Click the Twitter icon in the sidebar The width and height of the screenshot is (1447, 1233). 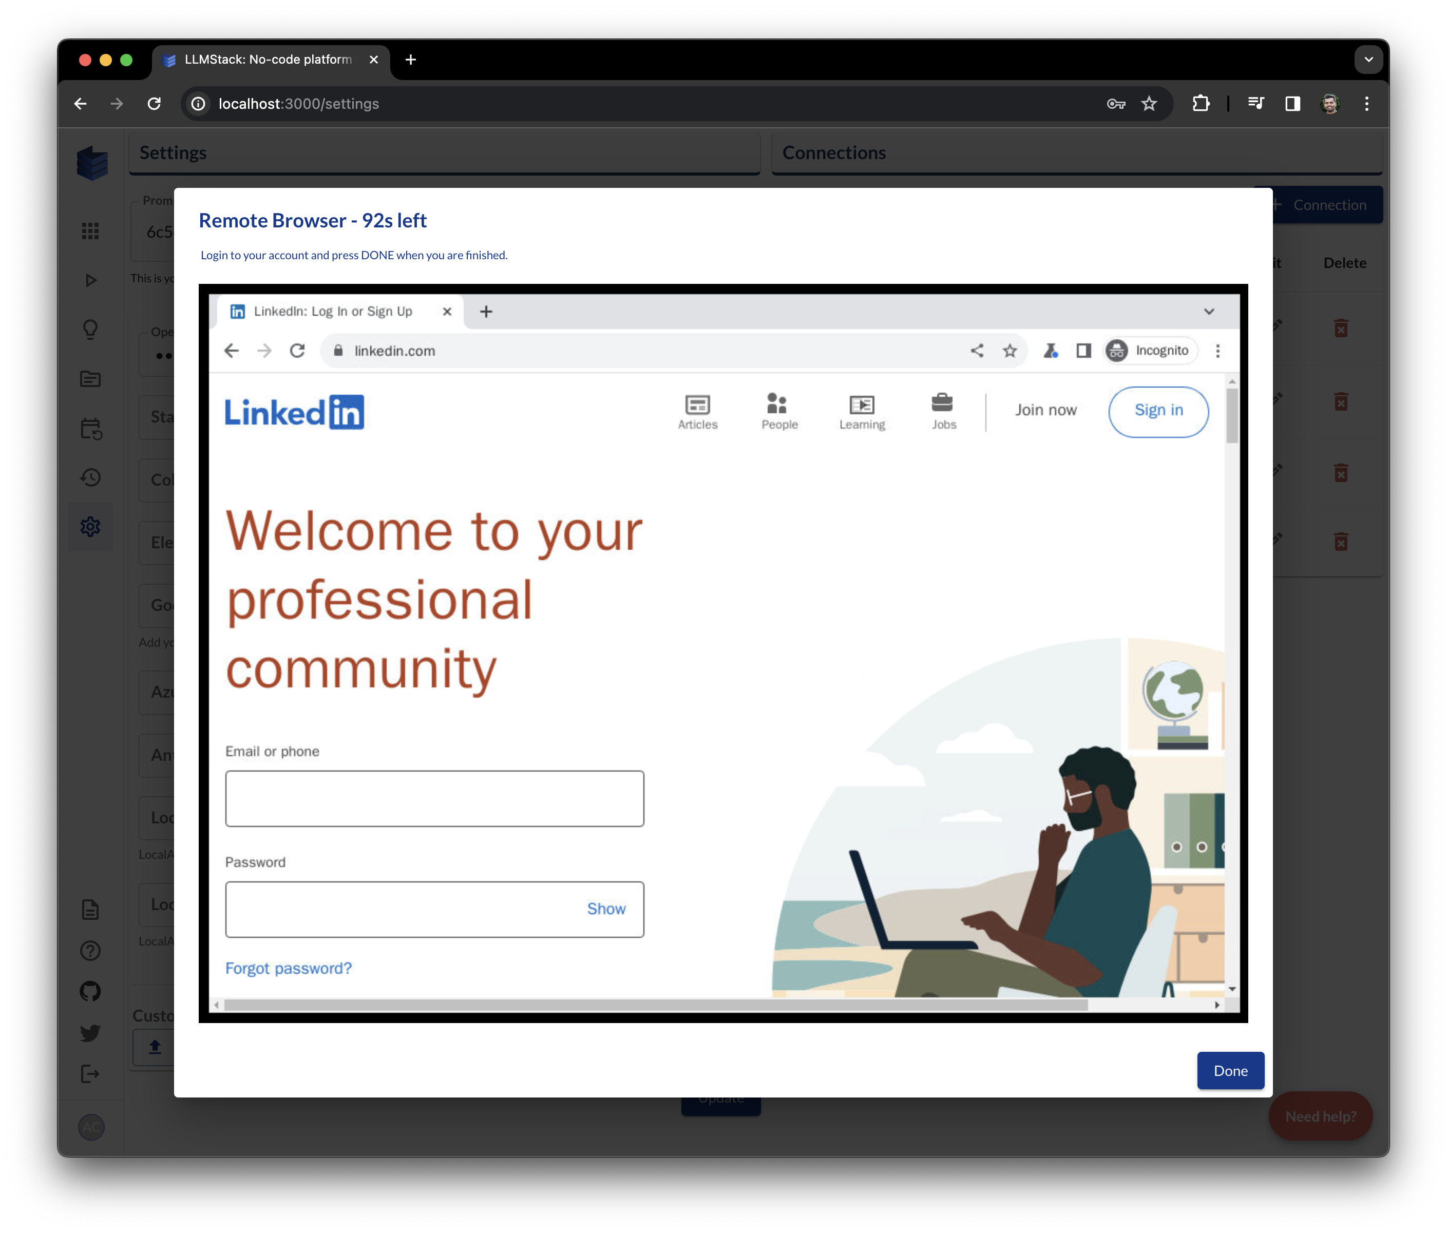(91, 1032)
